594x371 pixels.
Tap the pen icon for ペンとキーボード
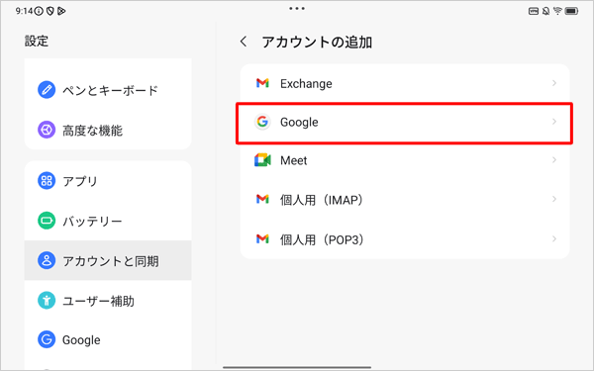(47, 90)
